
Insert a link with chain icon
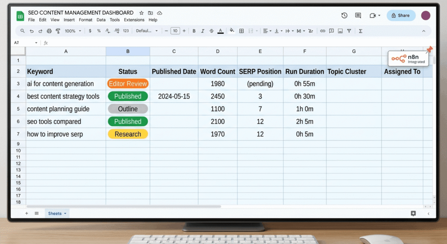pos(323,31)
